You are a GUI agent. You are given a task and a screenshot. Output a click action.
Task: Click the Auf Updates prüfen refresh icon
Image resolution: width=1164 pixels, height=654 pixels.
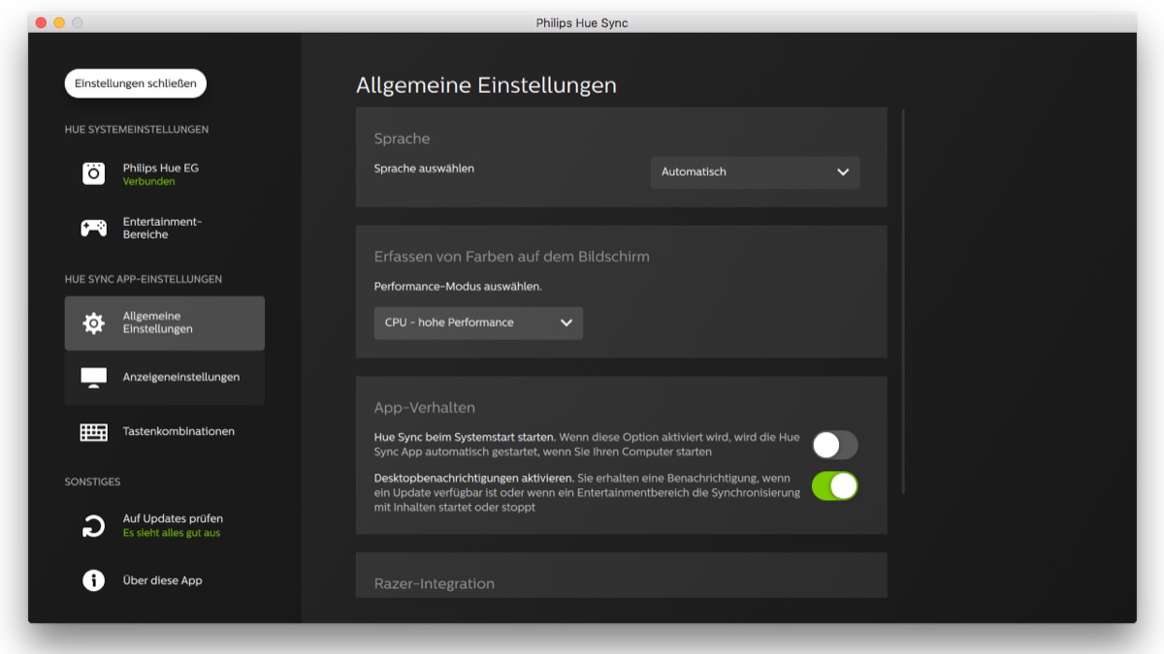click(93, 526)
